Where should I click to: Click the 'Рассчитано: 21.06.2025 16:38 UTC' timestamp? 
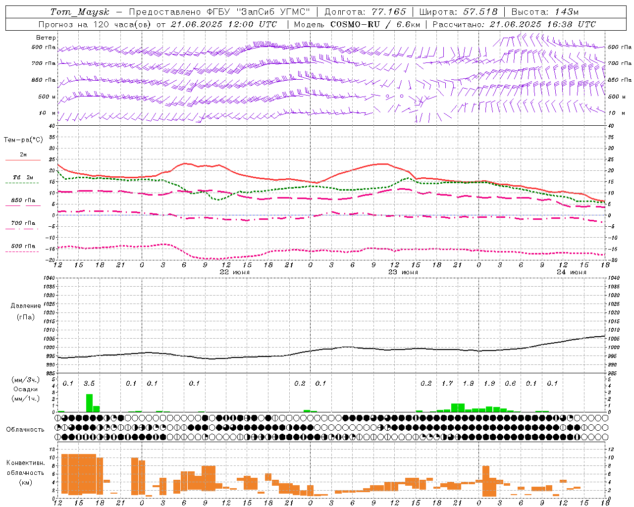(514, 24)
